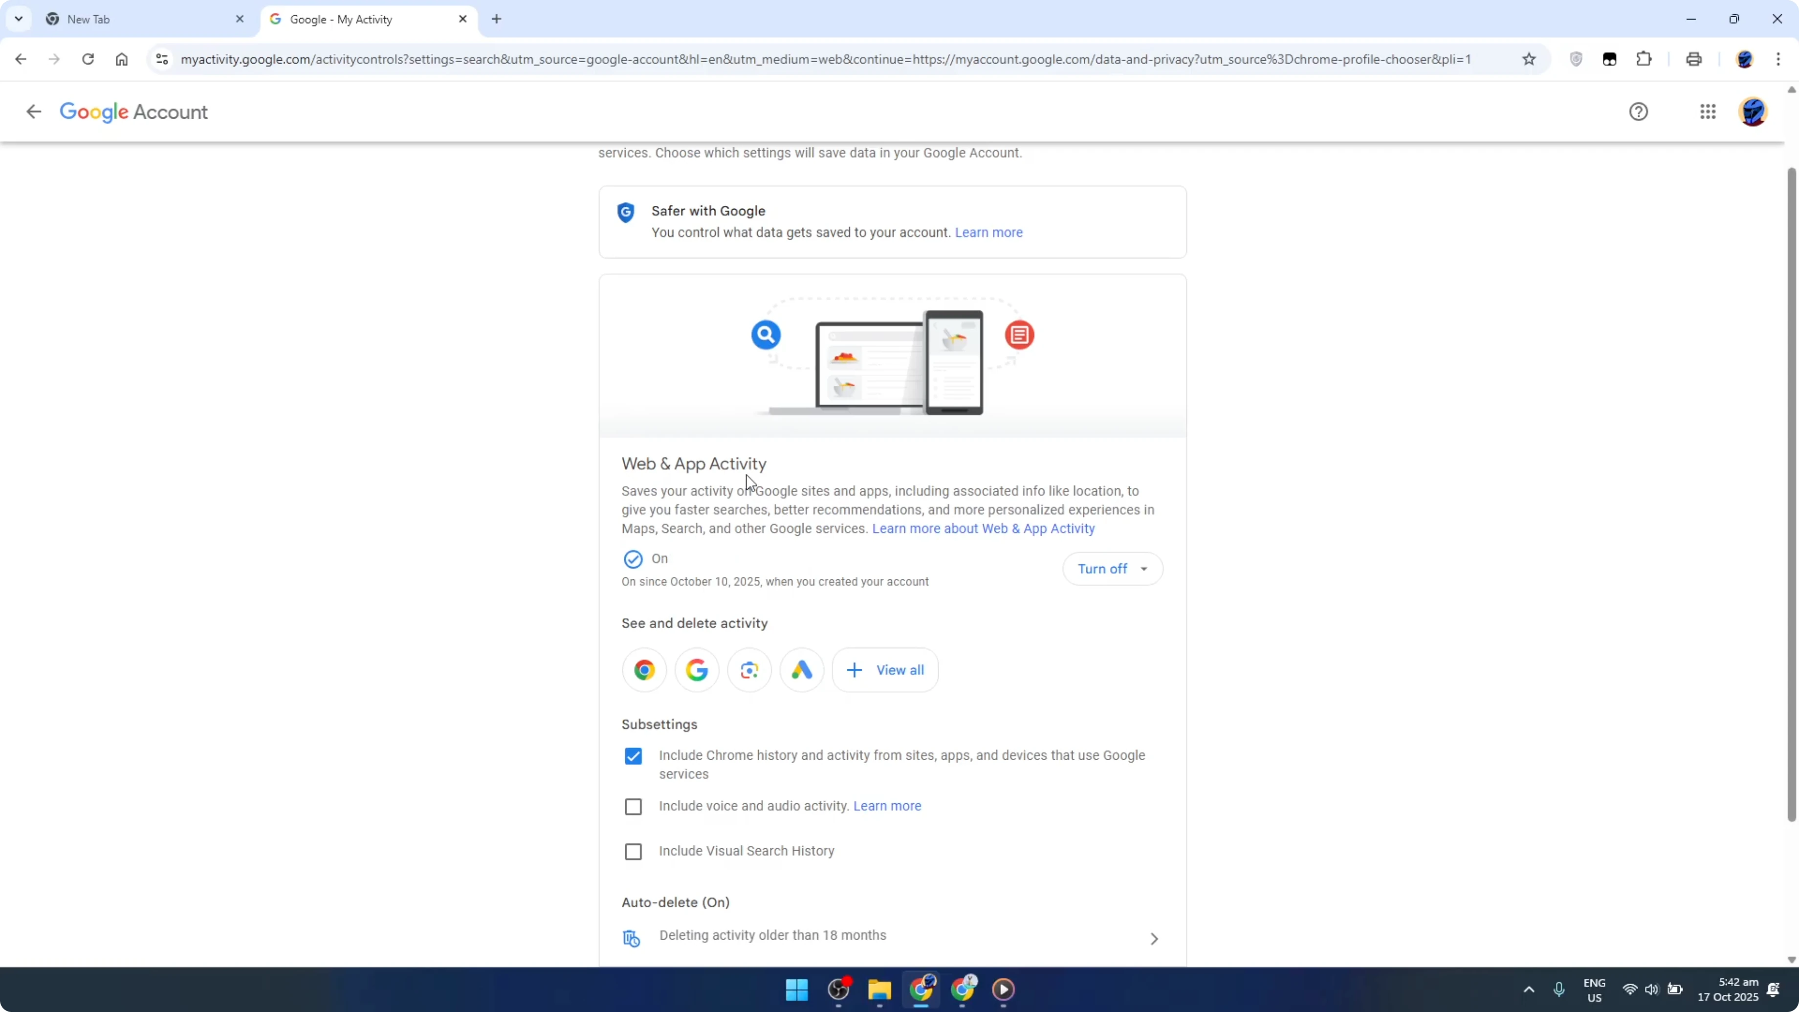
Task: Select the Google Search activity icon
Action: click(x=697, y=669)
